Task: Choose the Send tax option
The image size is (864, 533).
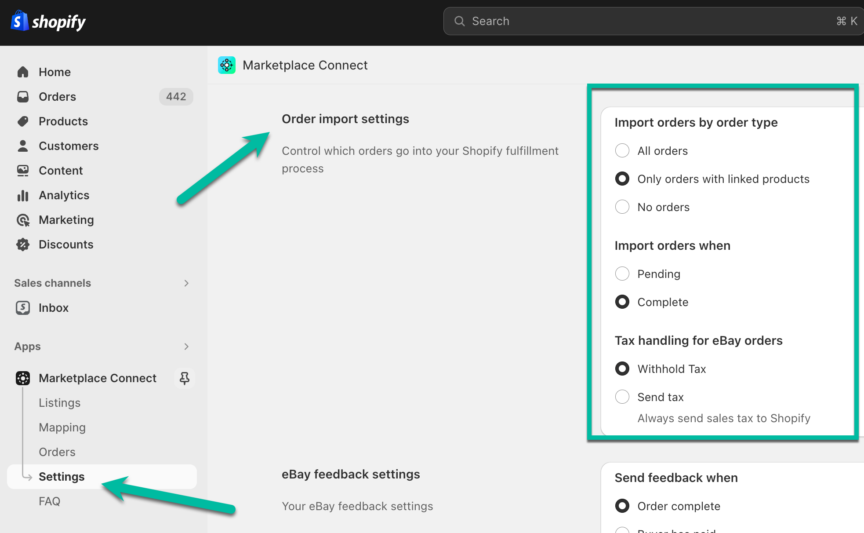Action: coord(622,397)
